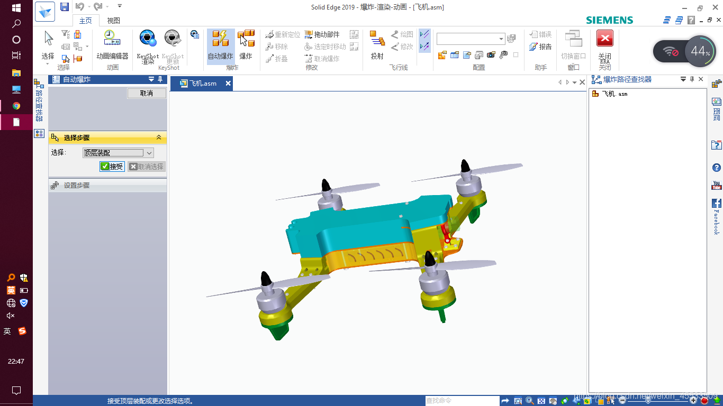This screenshot has width=723, height=406.
Task: Select 飞机.asm in the explode pathfinder tree
Action: tap(610, 94)
